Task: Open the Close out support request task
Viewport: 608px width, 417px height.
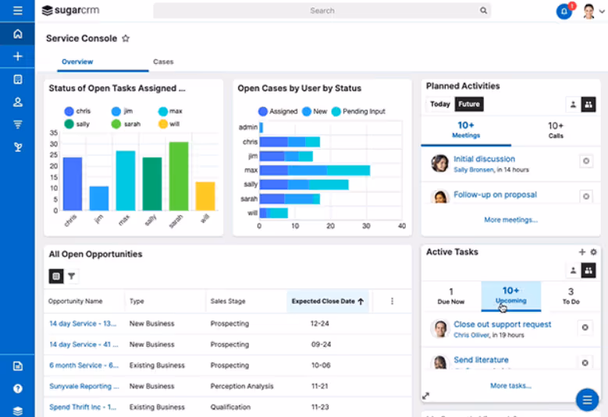Action: point(502,324)
